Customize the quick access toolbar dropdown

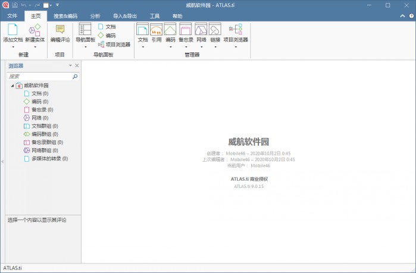(57, 5)
